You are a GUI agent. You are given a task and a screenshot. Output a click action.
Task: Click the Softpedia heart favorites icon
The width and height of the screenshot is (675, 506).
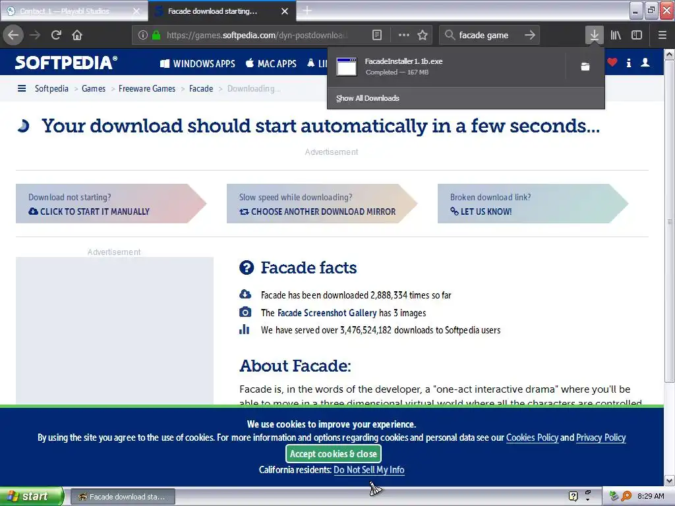(612, 63)
